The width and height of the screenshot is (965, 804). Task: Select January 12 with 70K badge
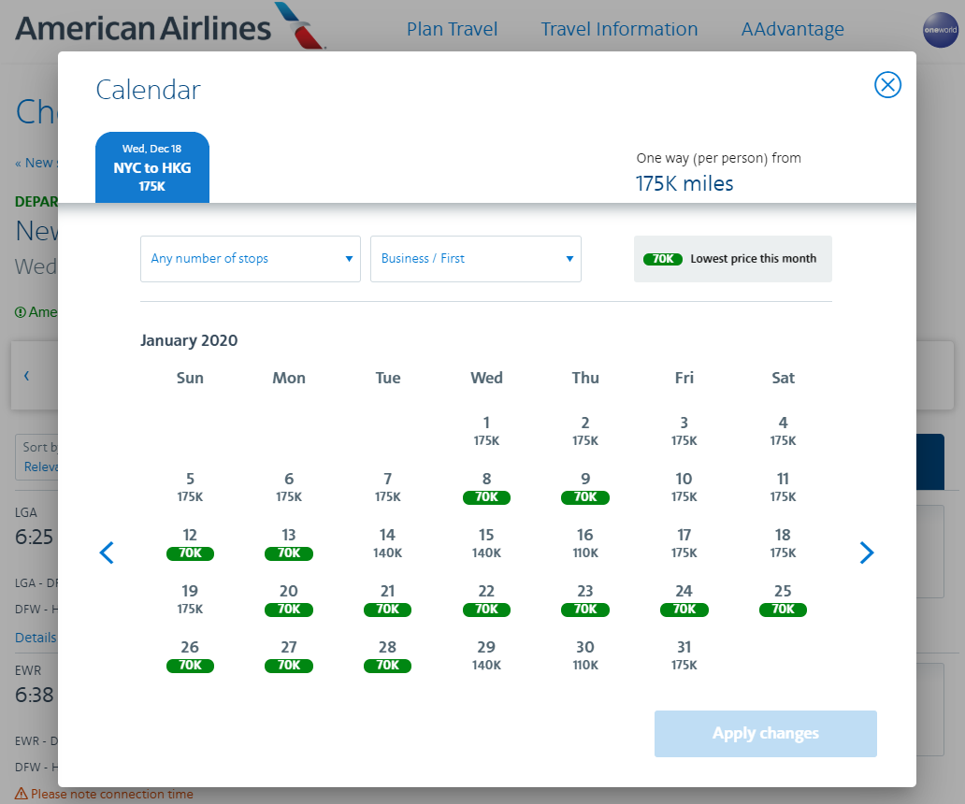pyautogui.click(x=190, y=543)
